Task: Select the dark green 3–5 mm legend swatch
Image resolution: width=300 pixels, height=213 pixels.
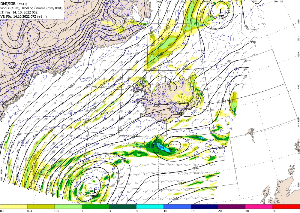Action: pyautogui.click(x=123, y=206)
